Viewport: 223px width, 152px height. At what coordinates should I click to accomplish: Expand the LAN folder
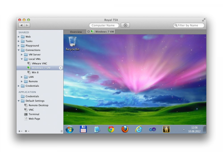22,77
